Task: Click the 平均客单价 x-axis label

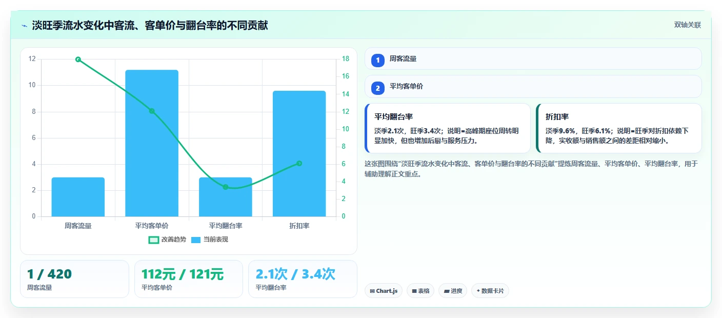Action: pos(152,226)
